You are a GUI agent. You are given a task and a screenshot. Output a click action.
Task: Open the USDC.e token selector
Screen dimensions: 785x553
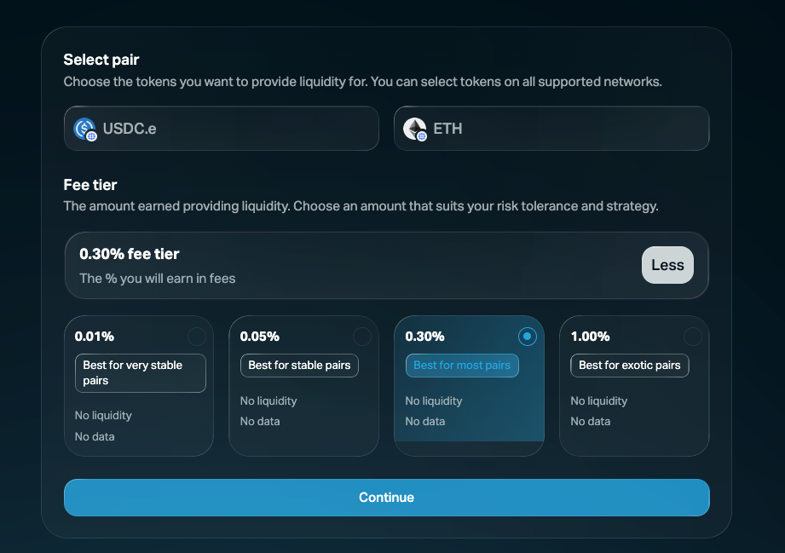221,129
